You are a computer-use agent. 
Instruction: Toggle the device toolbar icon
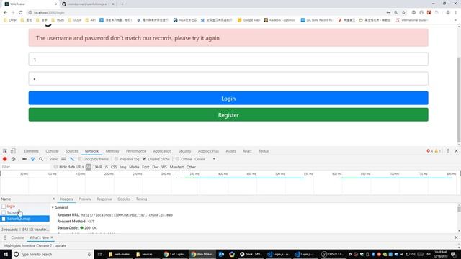point(13,151)
